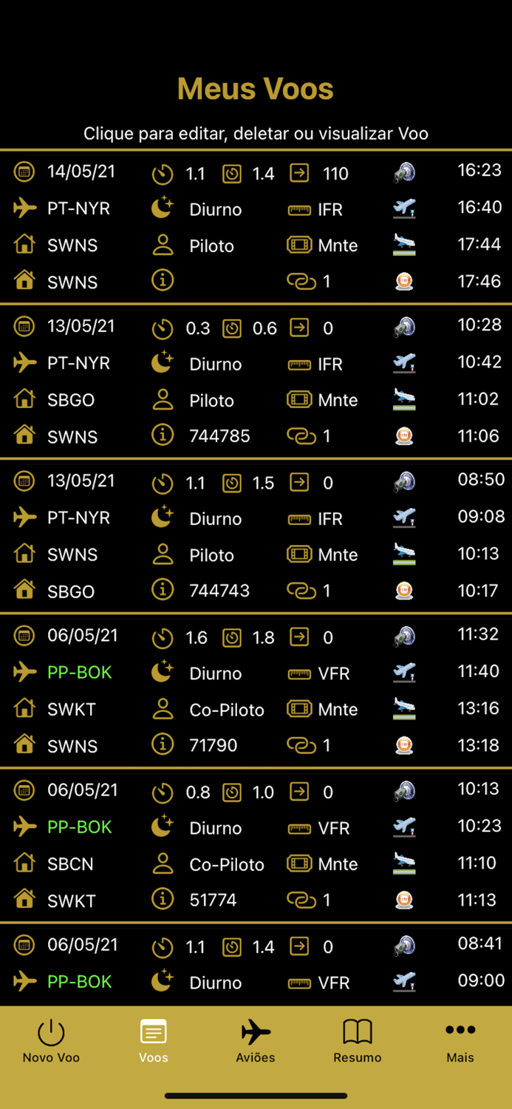Click chain link icon in the 71790 row
Screen dimensions: 512x1109
pyautogui.click(x=301, y=746)
